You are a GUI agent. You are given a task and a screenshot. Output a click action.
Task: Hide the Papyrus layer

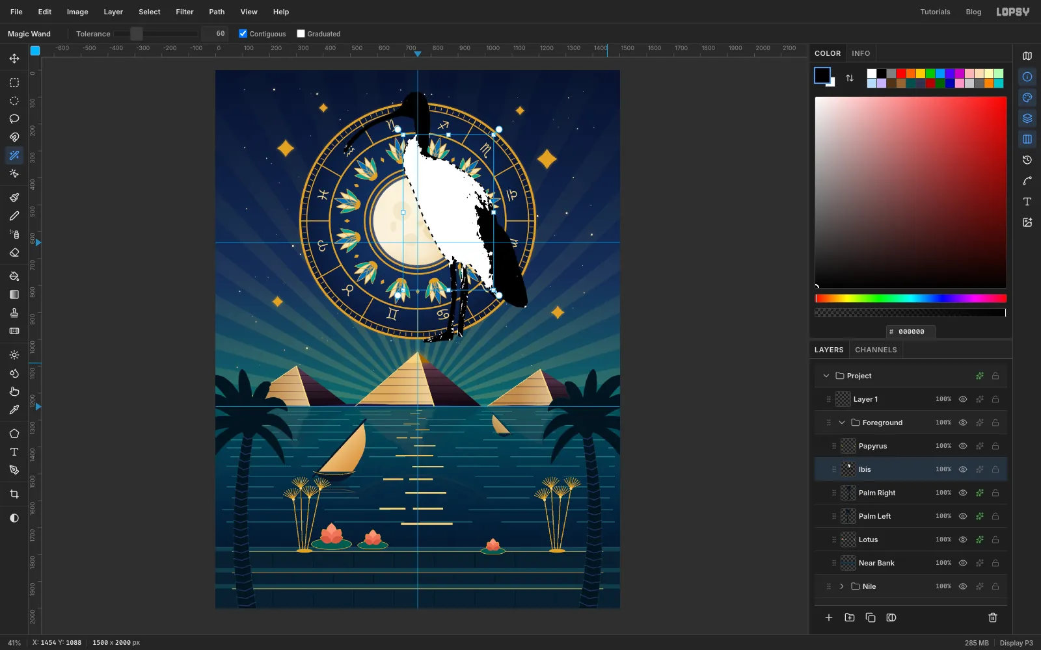[x=963, y=446]
